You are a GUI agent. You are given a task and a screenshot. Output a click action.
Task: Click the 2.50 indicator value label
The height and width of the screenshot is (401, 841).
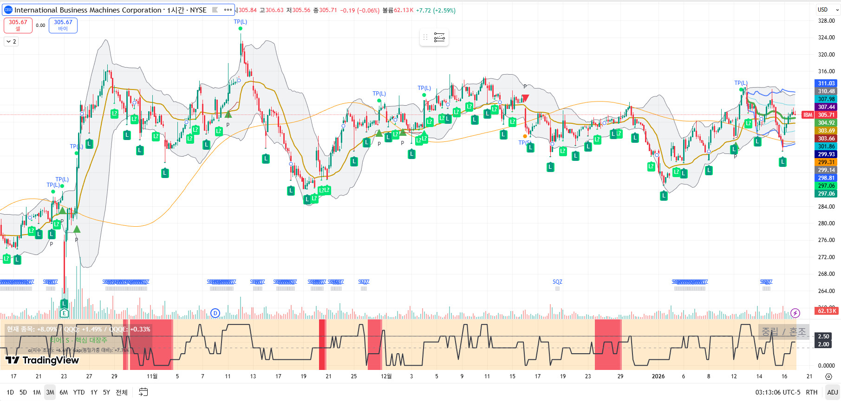[x=824, y=337]
